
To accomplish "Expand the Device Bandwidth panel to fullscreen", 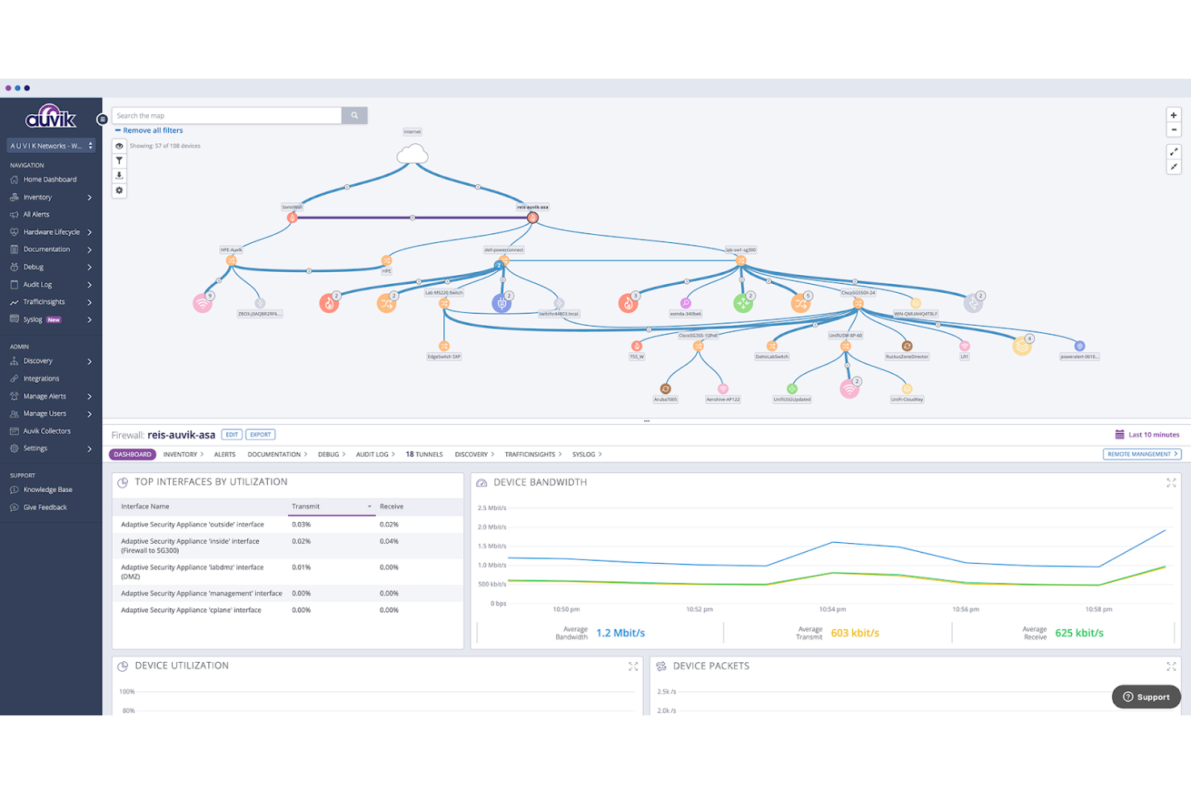I will point(1171,483).
